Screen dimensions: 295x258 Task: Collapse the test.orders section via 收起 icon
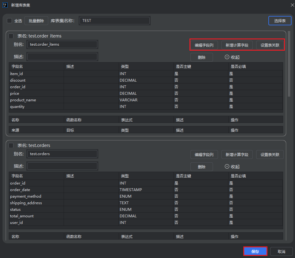[231, 166]
